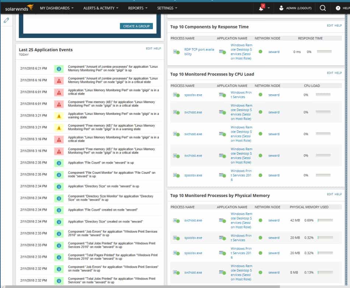Open the application link in the RDP TCP row

241,52
